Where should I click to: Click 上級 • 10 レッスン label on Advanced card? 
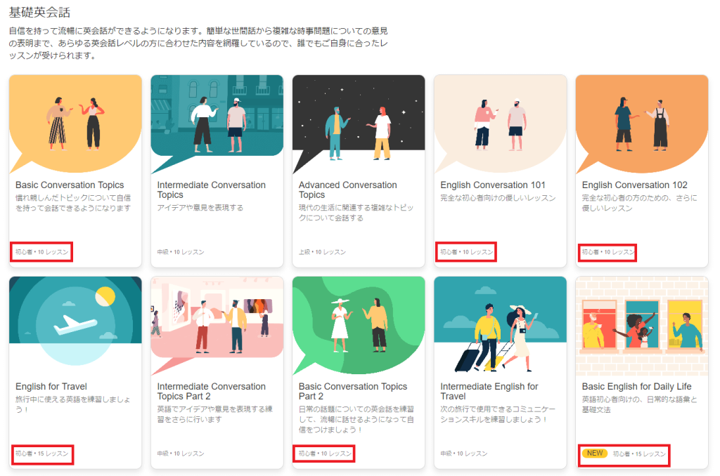[322, 252]
